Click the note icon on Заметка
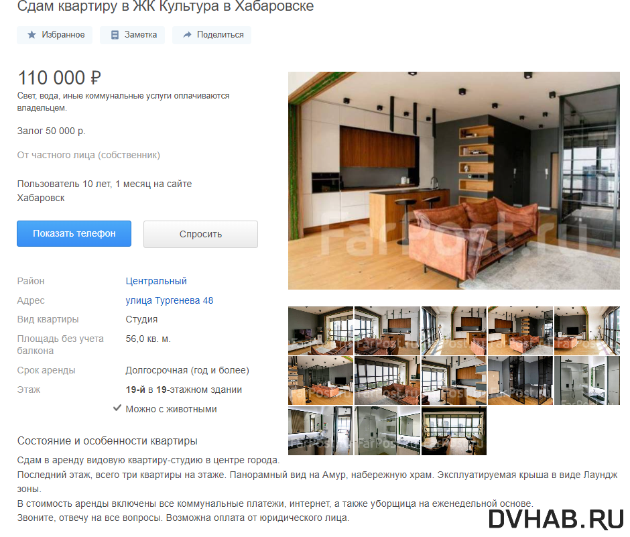 [115, 35]
